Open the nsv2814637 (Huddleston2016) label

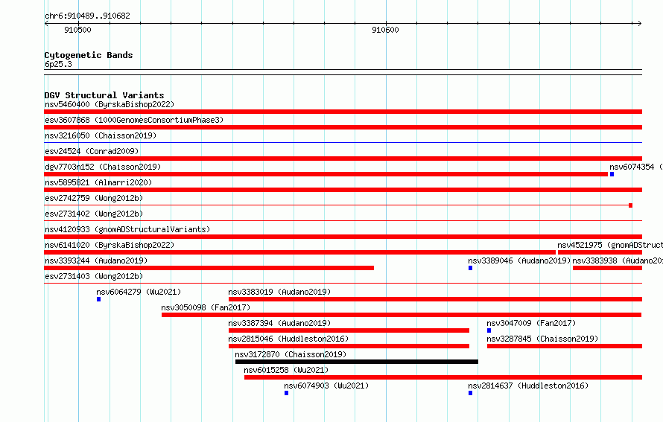click(x=528, y=386)
